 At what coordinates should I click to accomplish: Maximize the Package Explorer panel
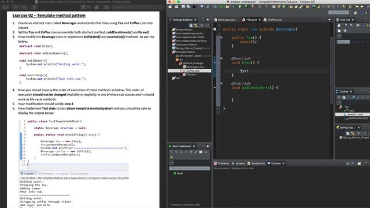[208, 20]
